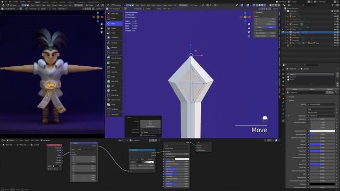
Task: Toggle From Instancer checkbox on Texture Coordinate node
Action: pos(48,169)
